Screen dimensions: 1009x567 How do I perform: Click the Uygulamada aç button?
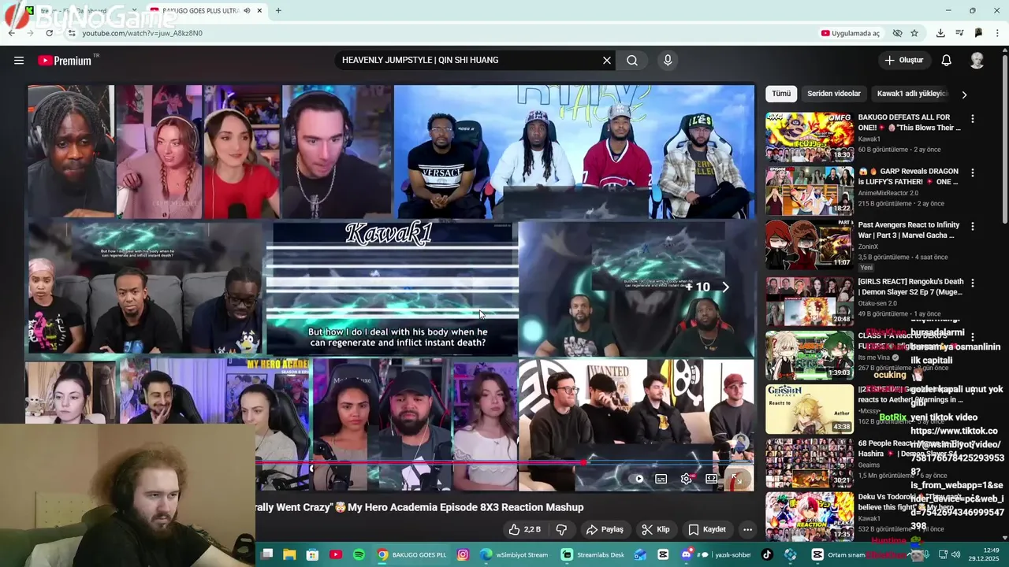click(x=851, y=33)
